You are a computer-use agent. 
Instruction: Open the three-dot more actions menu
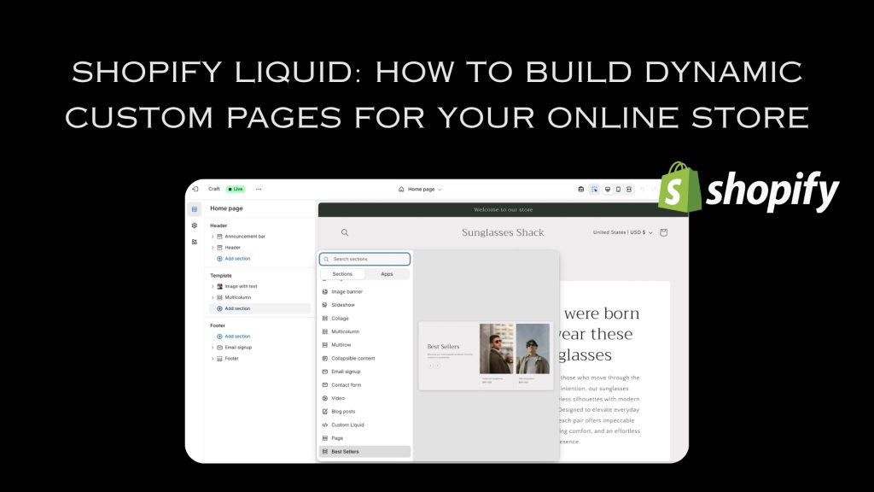point(259,189)
